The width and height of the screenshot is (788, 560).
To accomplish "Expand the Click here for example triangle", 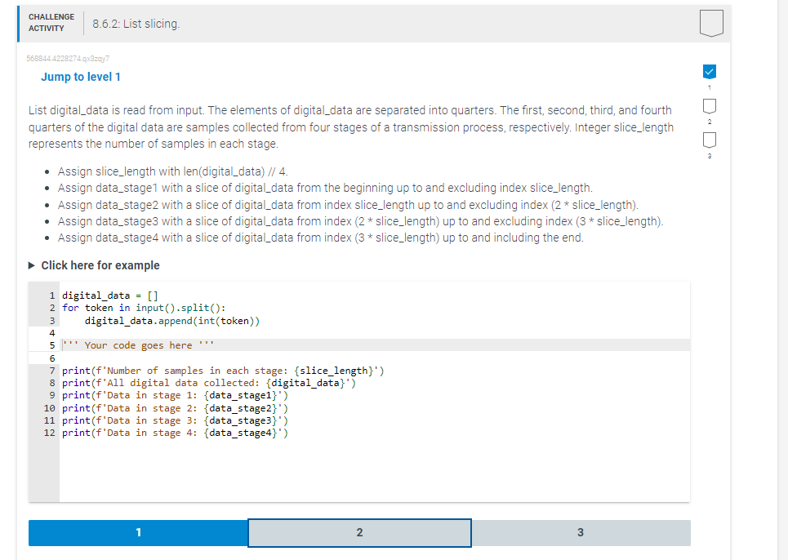I will pyautogui.click(x=32, y=265).
